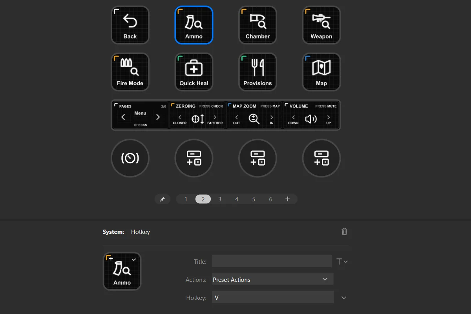
Task: Click the Hotkey field showing V
Action: [x=273, y=298]
